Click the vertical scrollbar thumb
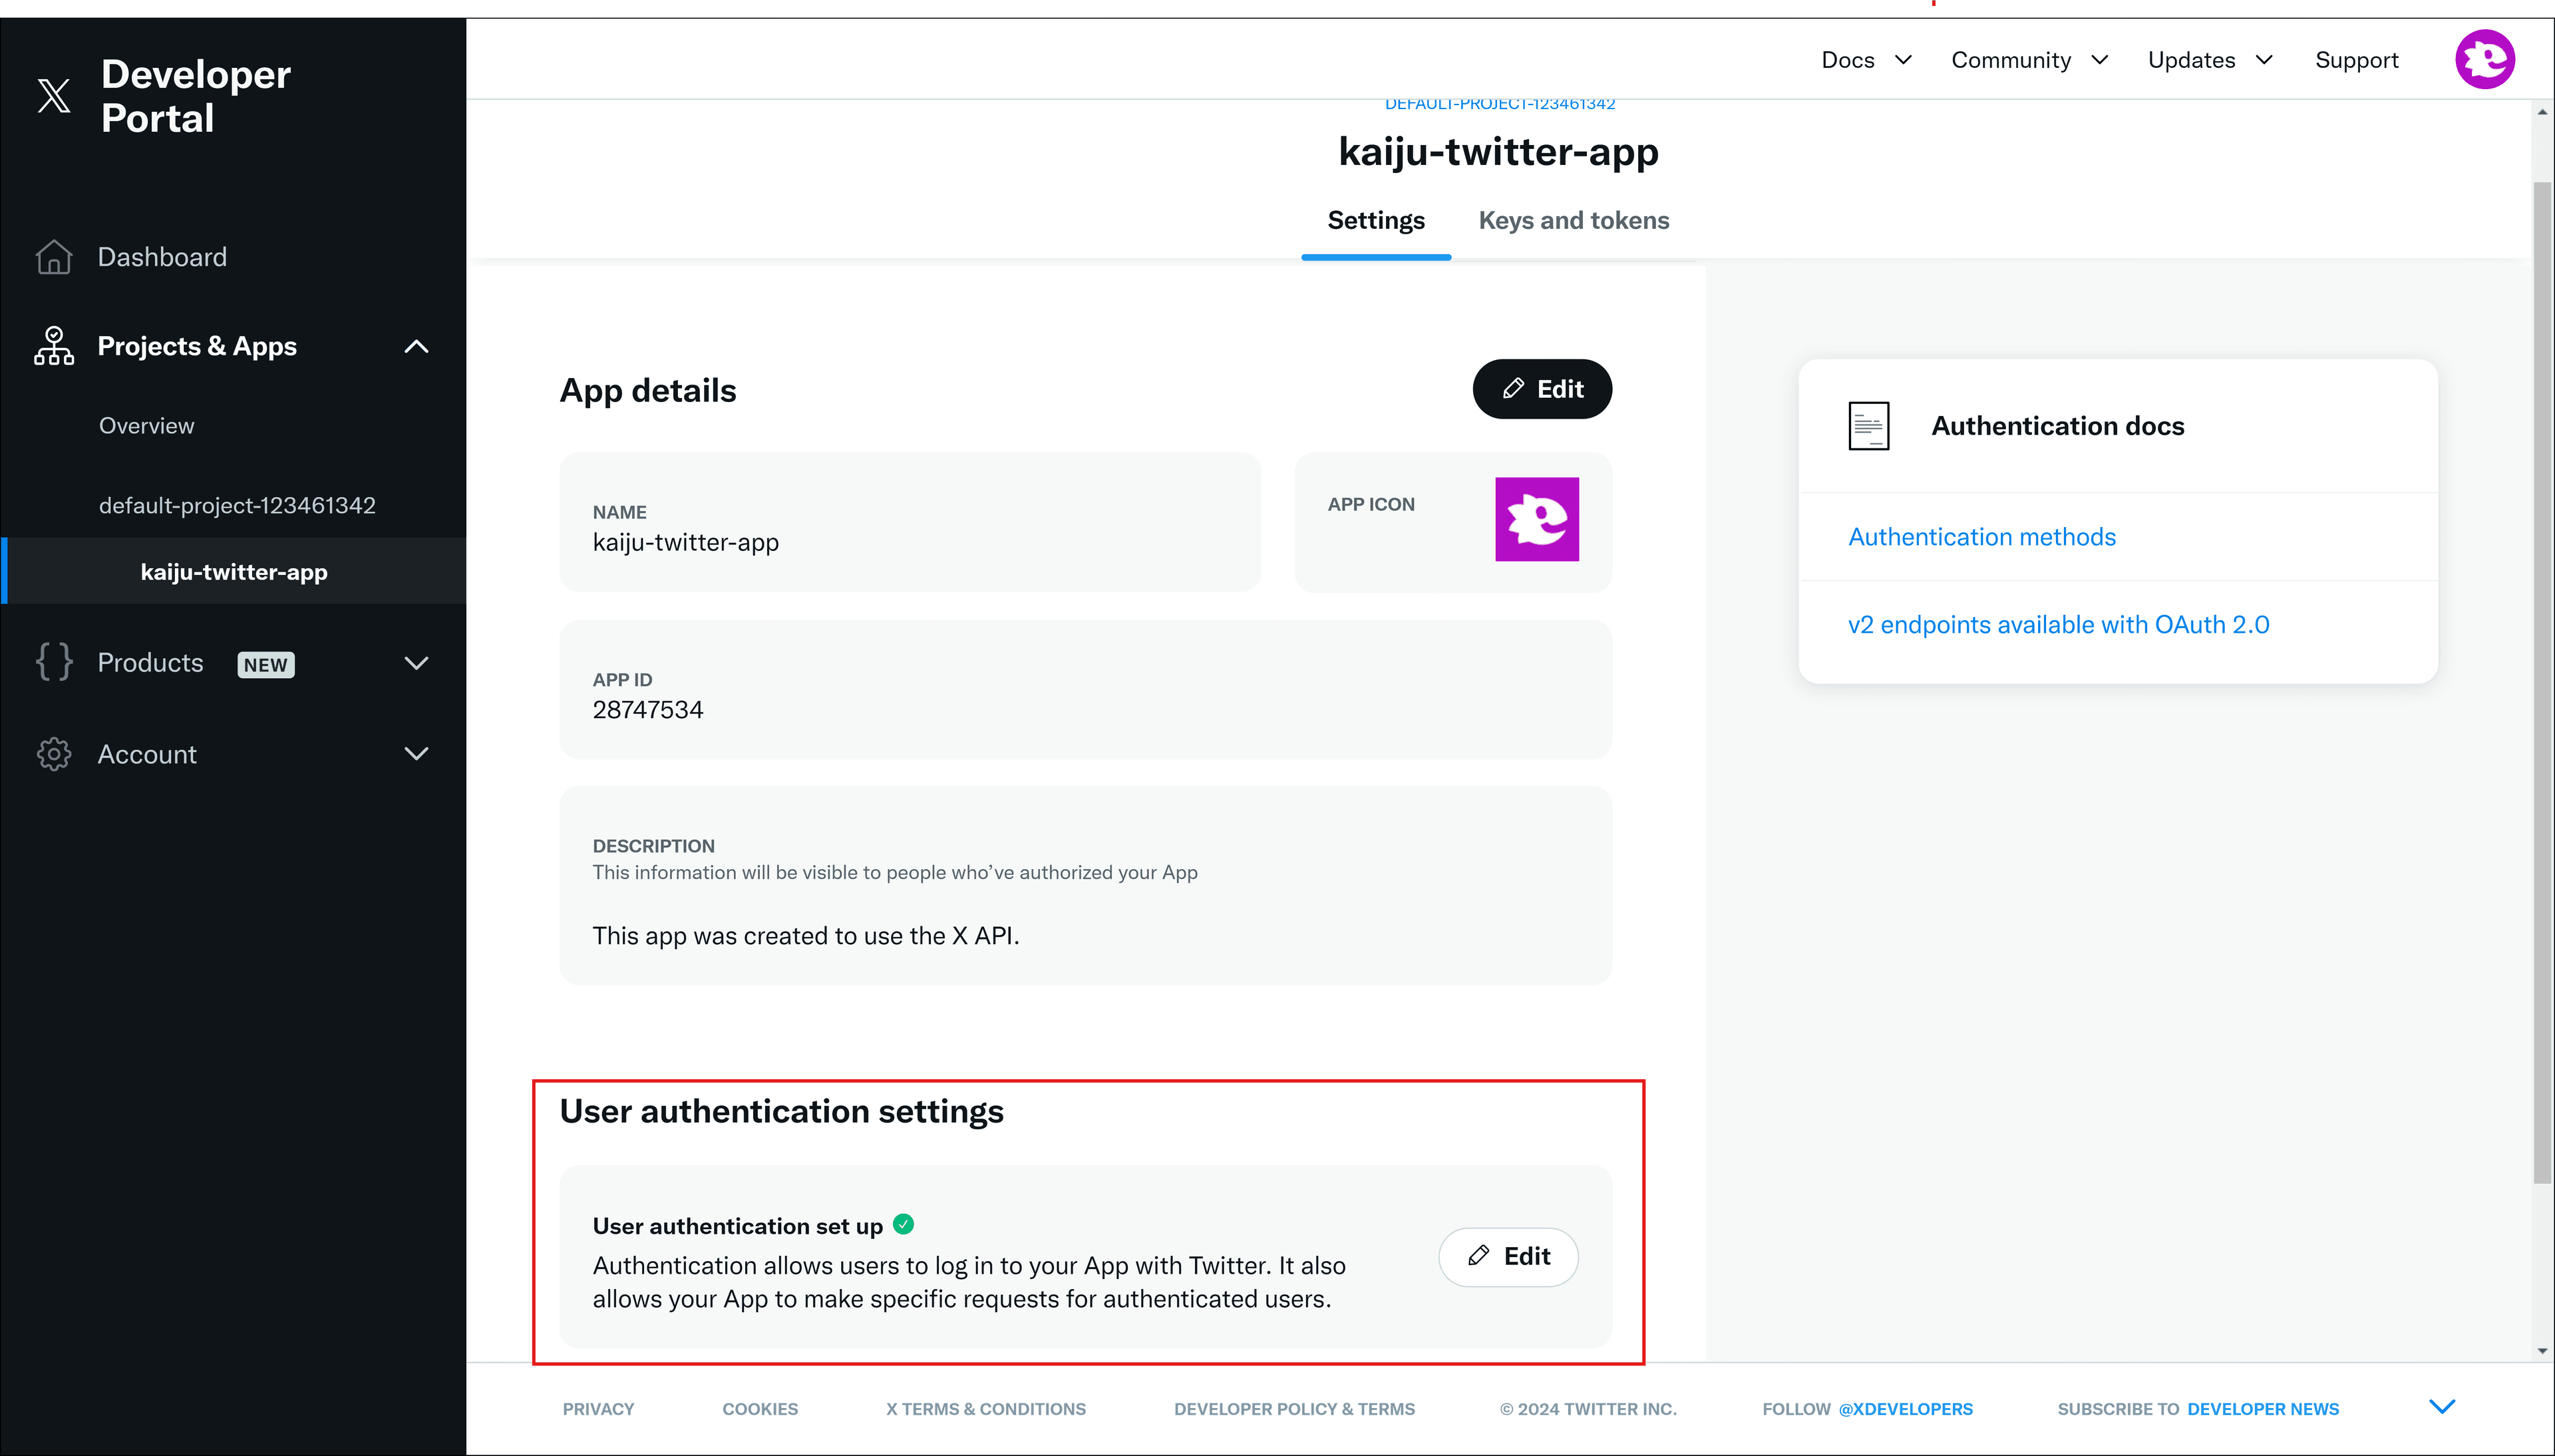This screenshot has width=2555, height=1456. point(2542,683)
